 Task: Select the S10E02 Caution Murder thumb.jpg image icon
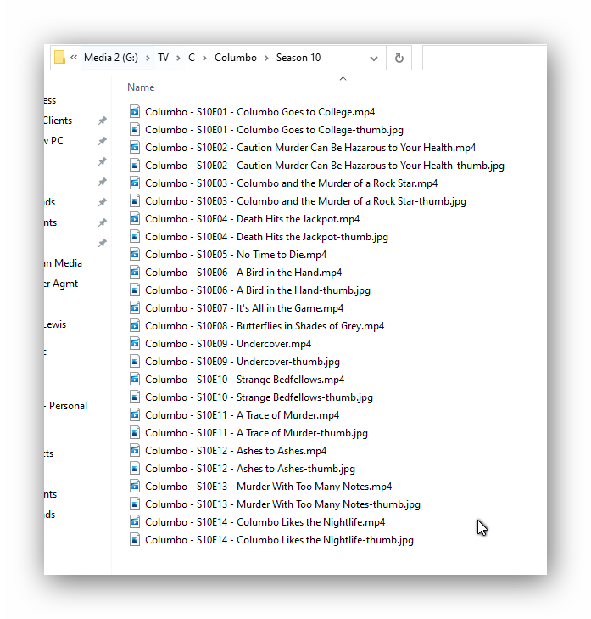135,165
